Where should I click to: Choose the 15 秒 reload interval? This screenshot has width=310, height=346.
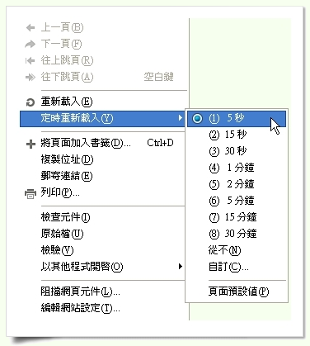[x=237, y=135]
